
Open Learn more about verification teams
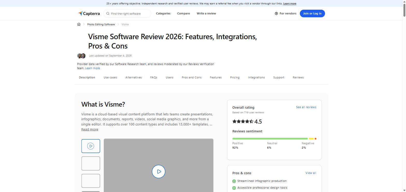point(92,68)
